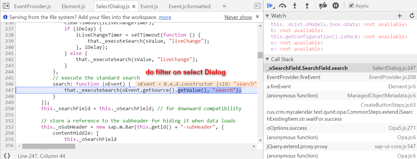This screenshot has height=159, width=417.
Task: Step into next function call
Action: point(295,6)
